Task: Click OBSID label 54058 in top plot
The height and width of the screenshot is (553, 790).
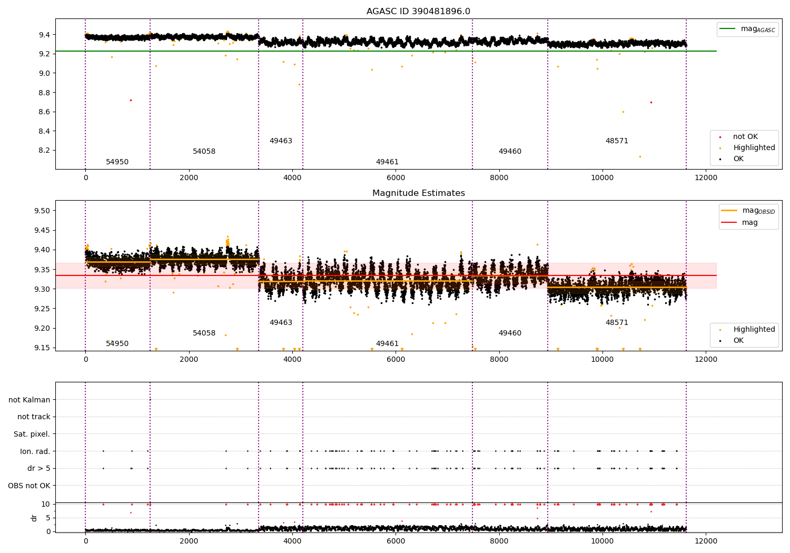Action: (204, 152)
